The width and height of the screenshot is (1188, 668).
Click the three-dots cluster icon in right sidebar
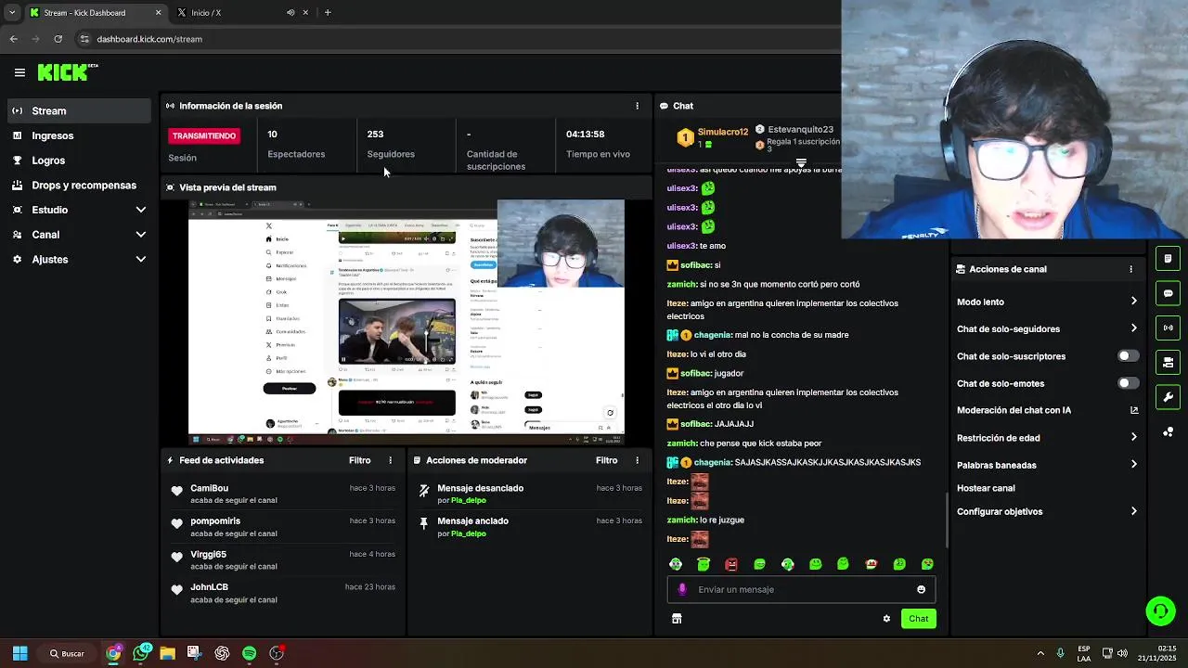click(1168, 431)
